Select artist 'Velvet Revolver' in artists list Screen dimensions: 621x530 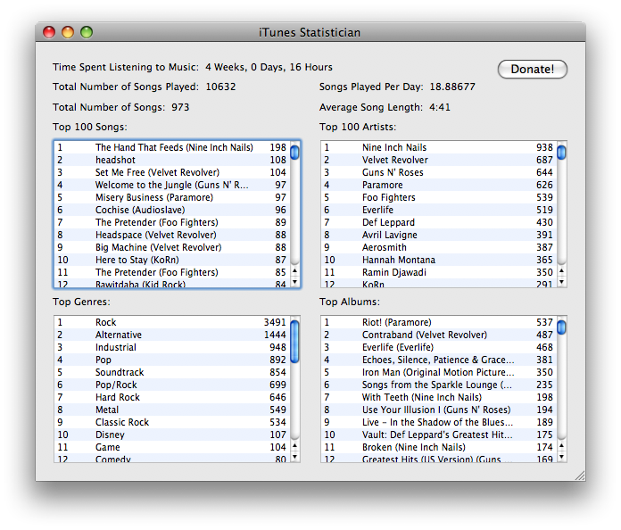coord(439,160)
